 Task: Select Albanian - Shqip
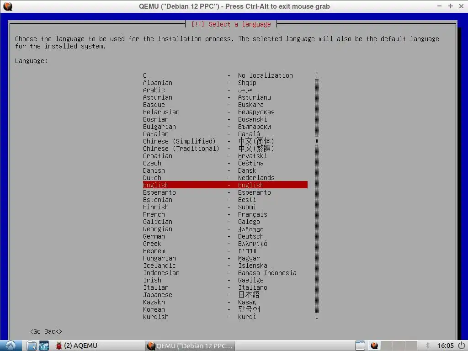[225, 83]
